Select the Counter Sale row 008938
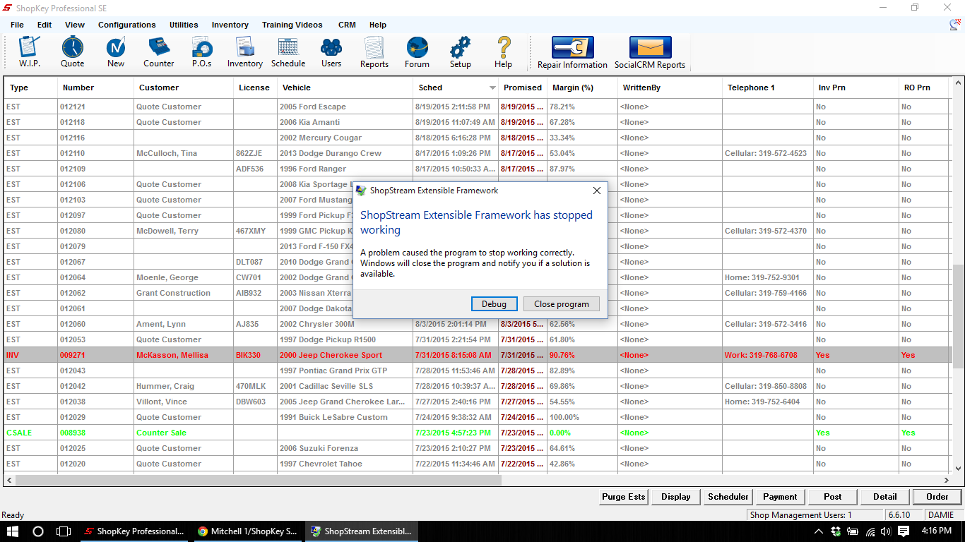 point(477,433)
